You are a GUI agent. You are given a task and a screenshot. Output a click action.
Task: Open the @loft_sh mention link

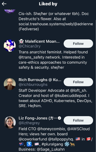tap(78, 91)
